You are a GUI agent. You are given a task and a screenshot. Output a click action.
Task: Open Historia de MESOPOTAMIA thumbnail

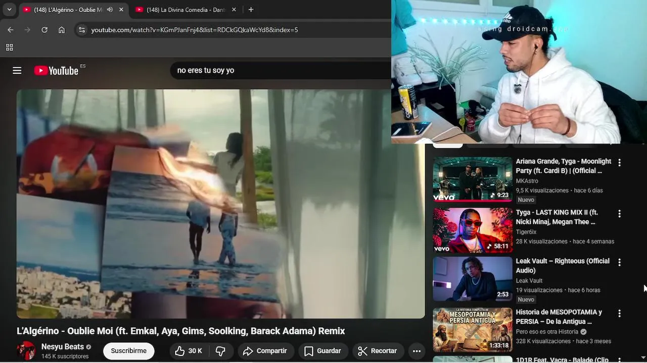[x=473, y=330]
